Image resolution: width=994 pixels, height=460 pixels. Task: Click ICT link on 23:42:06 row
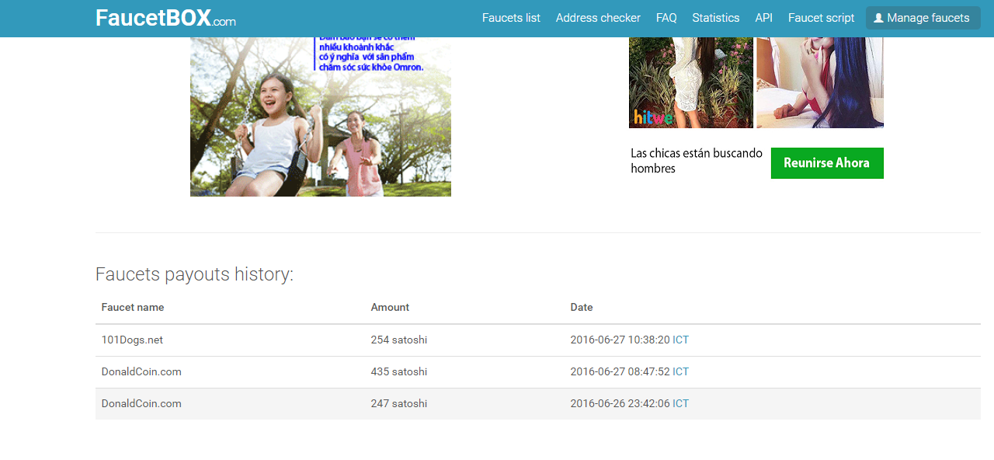680,403
